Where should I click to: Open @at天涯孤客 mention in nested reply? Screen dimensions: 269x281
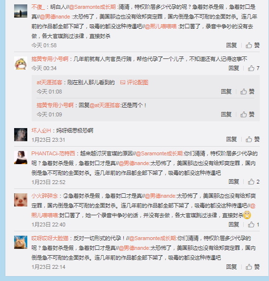coord(105,105)
